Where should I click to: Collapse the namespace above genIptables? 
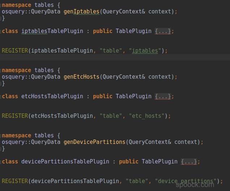[x=1, y=5]
